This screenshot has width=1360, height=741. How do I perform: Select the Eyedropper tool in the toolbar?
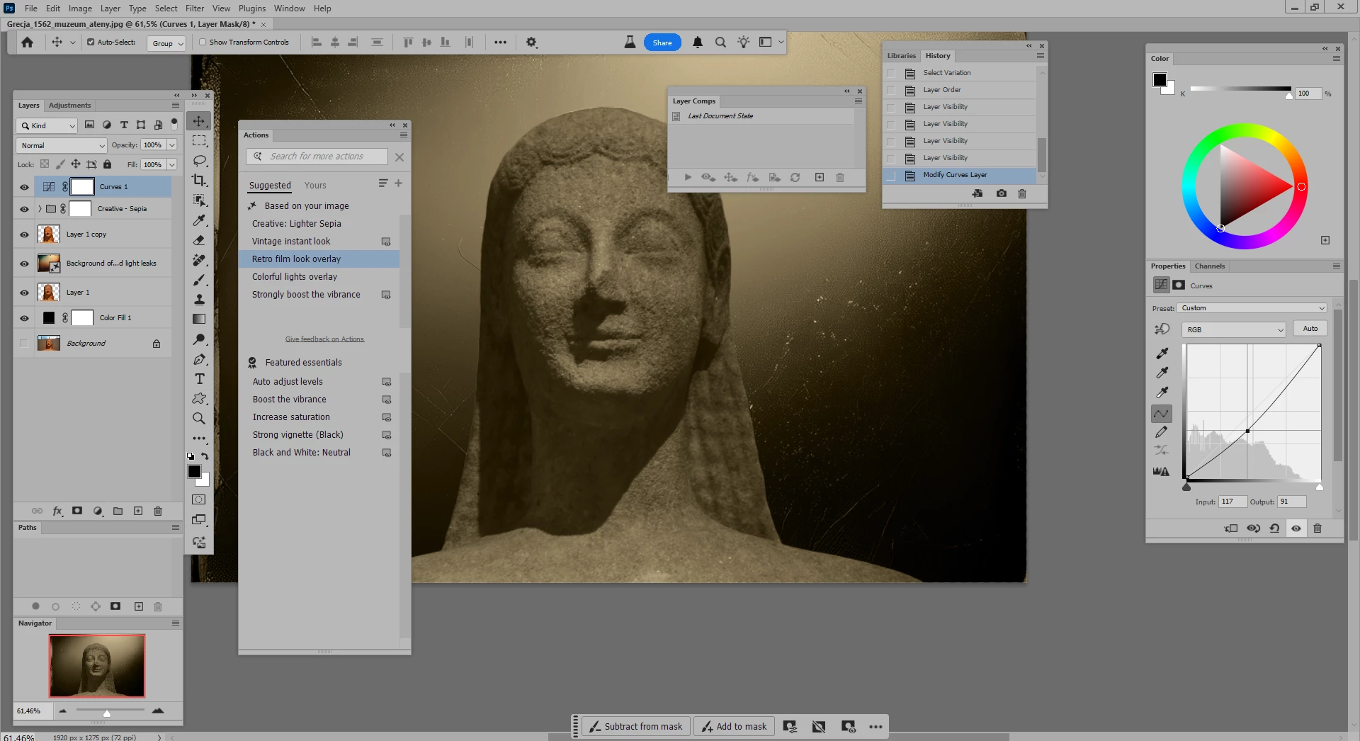[199, 220]
